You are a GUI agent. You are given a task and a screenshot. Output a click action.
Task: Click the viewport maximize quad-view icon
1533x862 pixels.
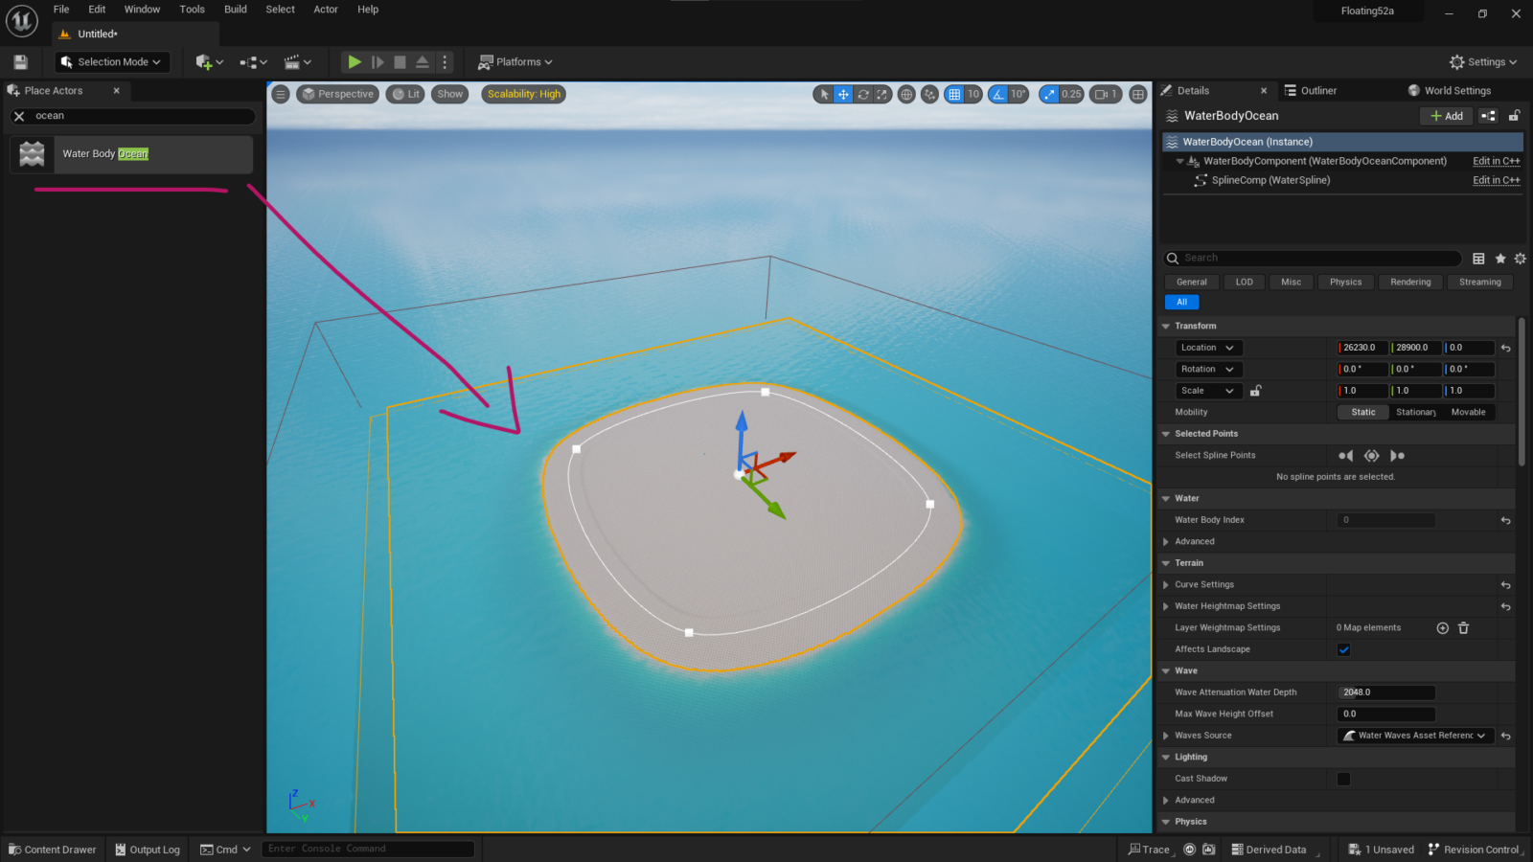pyautogui.click(x=1138, y=94)
